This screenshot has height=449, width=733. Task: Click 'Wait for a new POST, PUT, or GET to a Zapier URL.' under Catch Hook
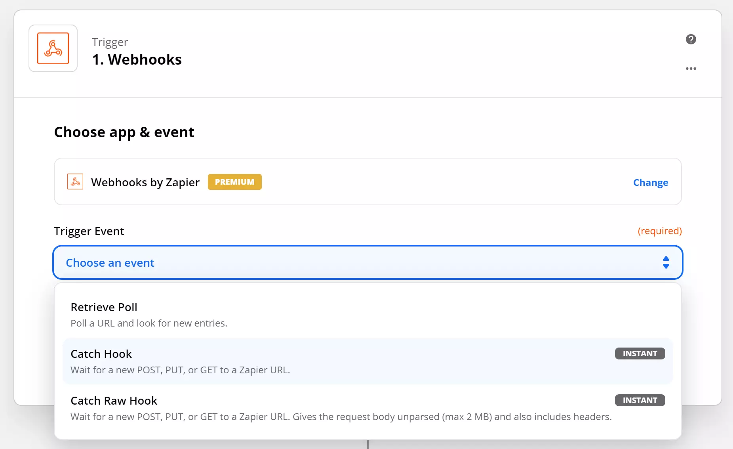[x=180, y=370]
